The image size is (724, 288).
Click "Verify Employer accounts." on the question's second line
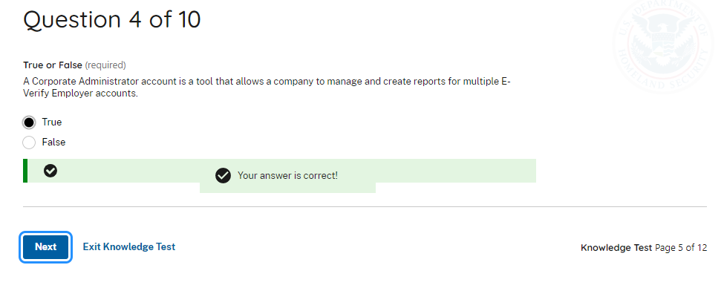point(81,94)
